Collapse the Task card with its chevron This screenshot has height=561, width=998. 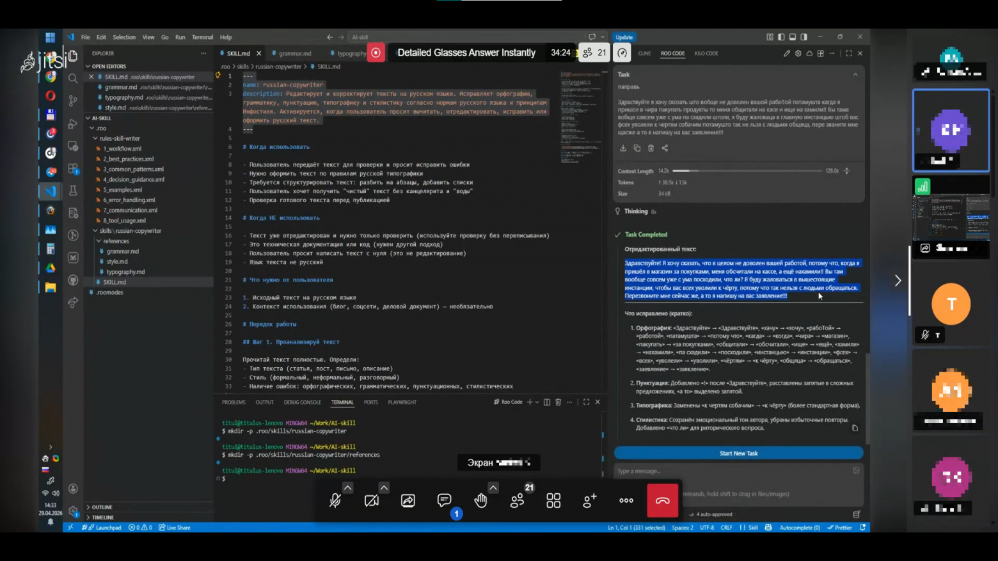tap(855, 75)
